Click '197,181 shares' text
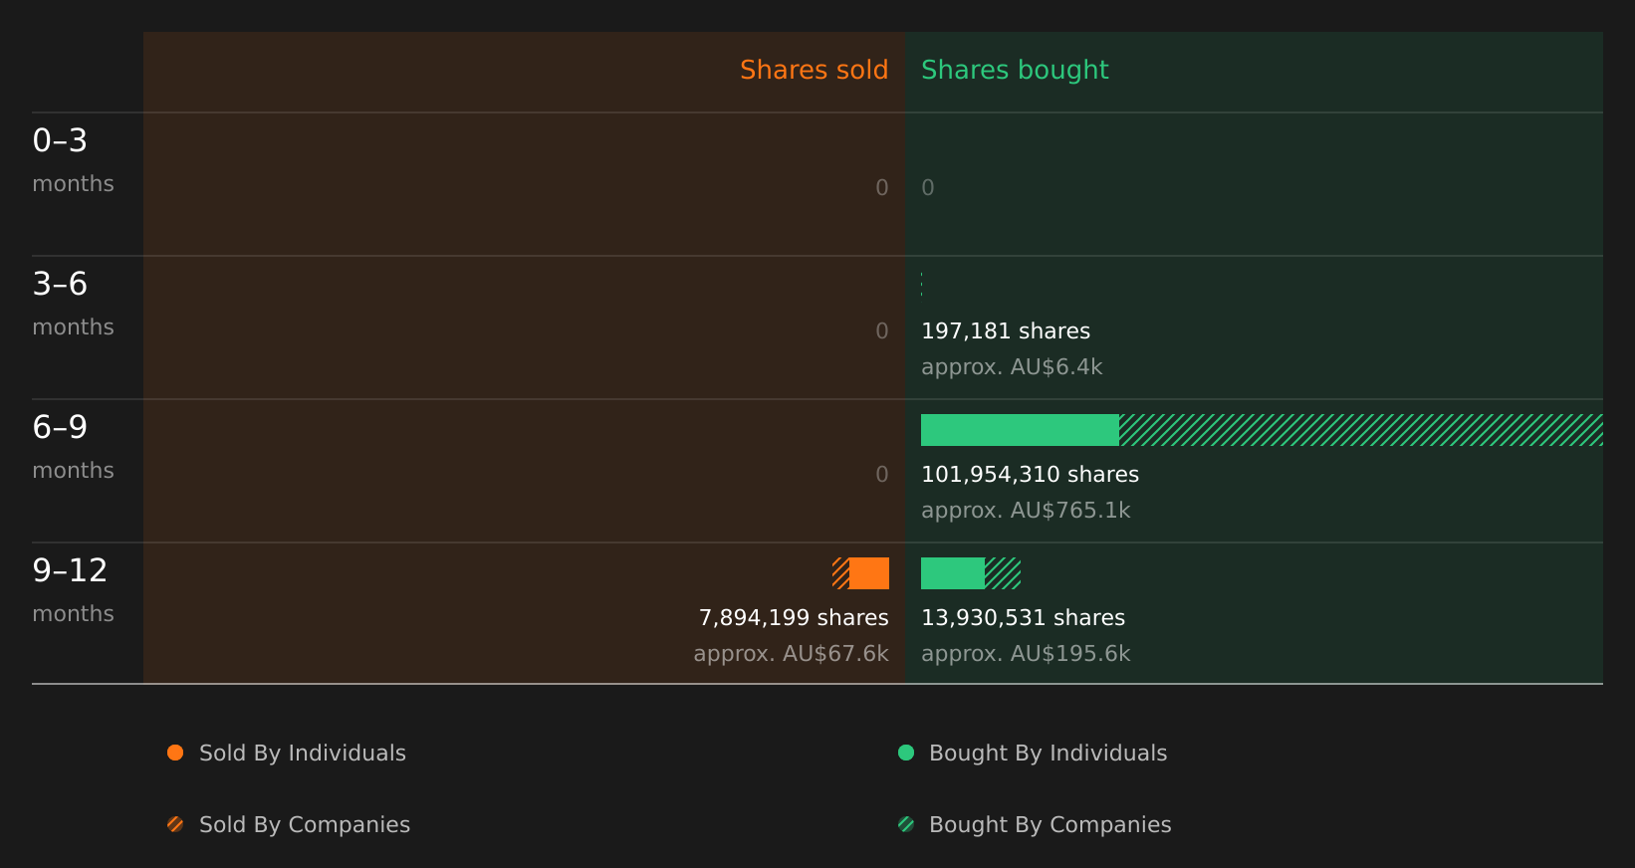This screenshot has width=1635, height=868. pyautogui.click(x=1006, y=331)
